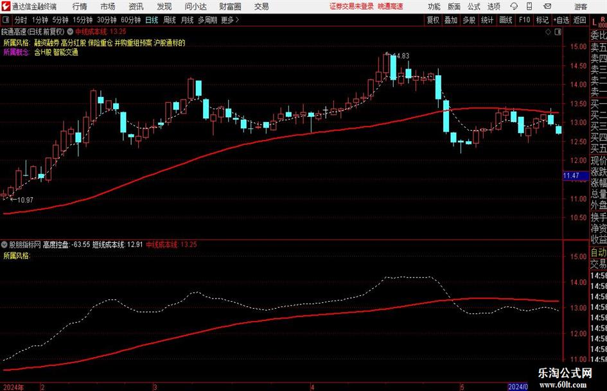Screen dimensions: 607x391
Task: Click the L icon atop right panel
Action: point(594,23)
